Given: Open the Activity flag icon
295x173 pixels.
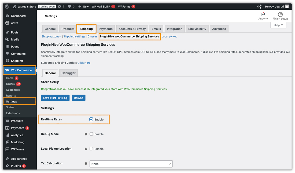Looking at the screenshot, I should pyautogui.click(x=263, y=14).
